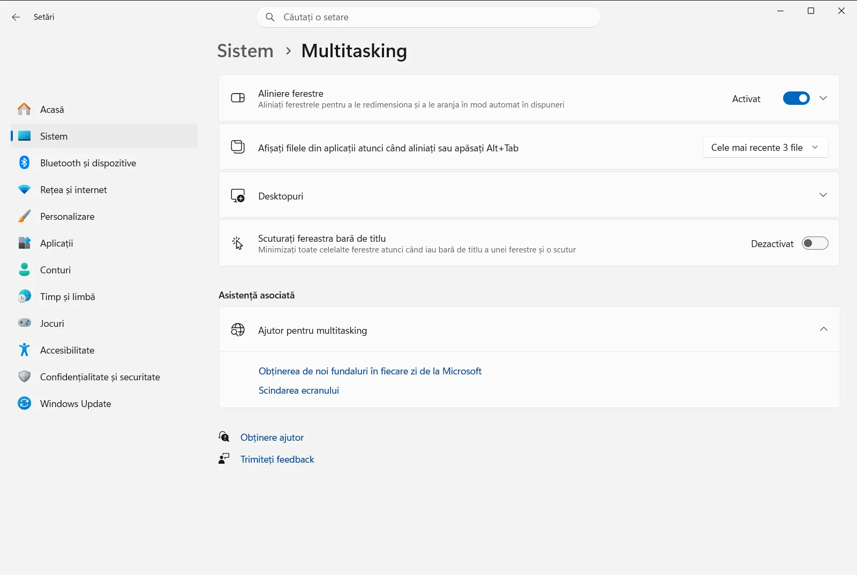Screen dimensions: 857x575
Task: Enable the Scuturați fereastra toggle
Action: coord(815,243)
